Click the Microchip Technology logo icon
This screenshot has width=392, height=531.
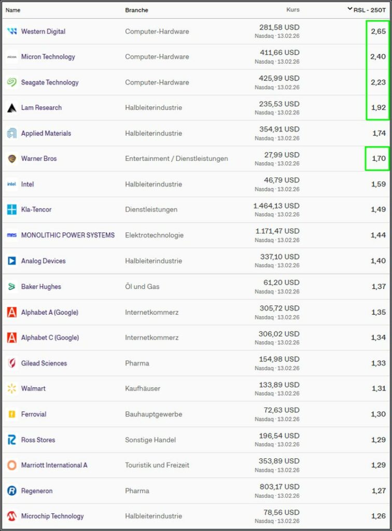coord(12,516)
